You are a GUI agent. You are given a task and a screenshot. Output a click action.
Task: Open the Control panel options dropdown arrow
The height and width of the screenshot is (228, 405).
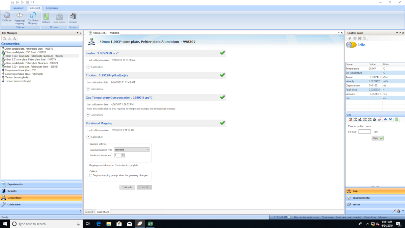[397, 33]
